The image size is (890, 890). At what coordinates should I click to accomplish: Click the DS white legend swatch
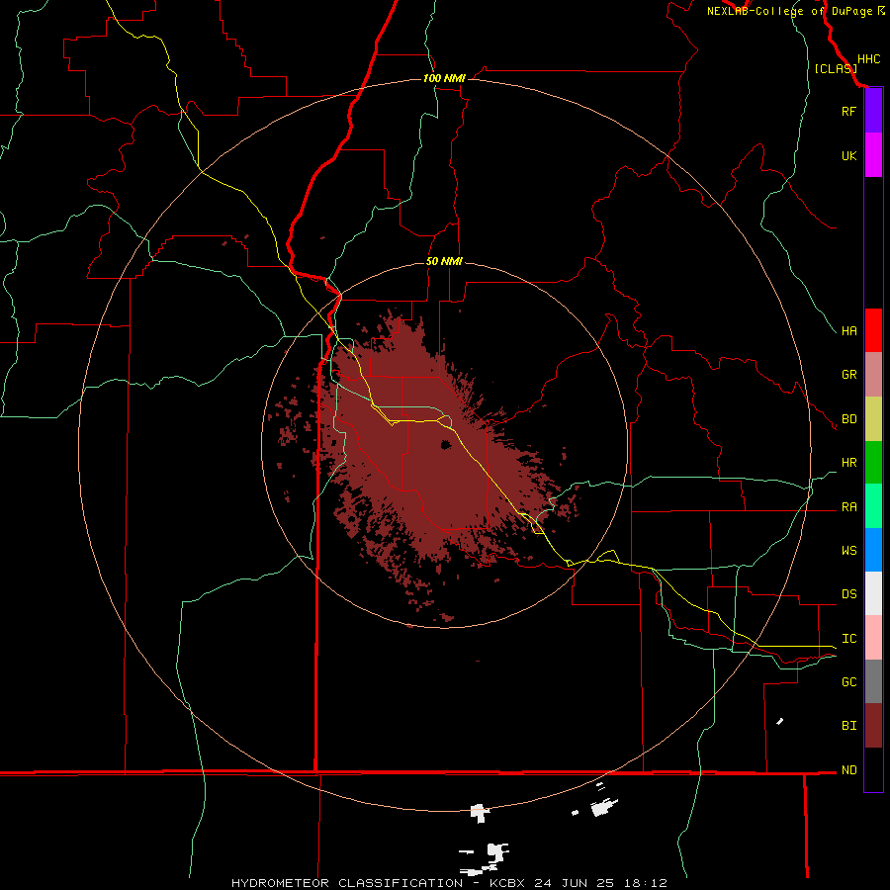tap(873, 593)
